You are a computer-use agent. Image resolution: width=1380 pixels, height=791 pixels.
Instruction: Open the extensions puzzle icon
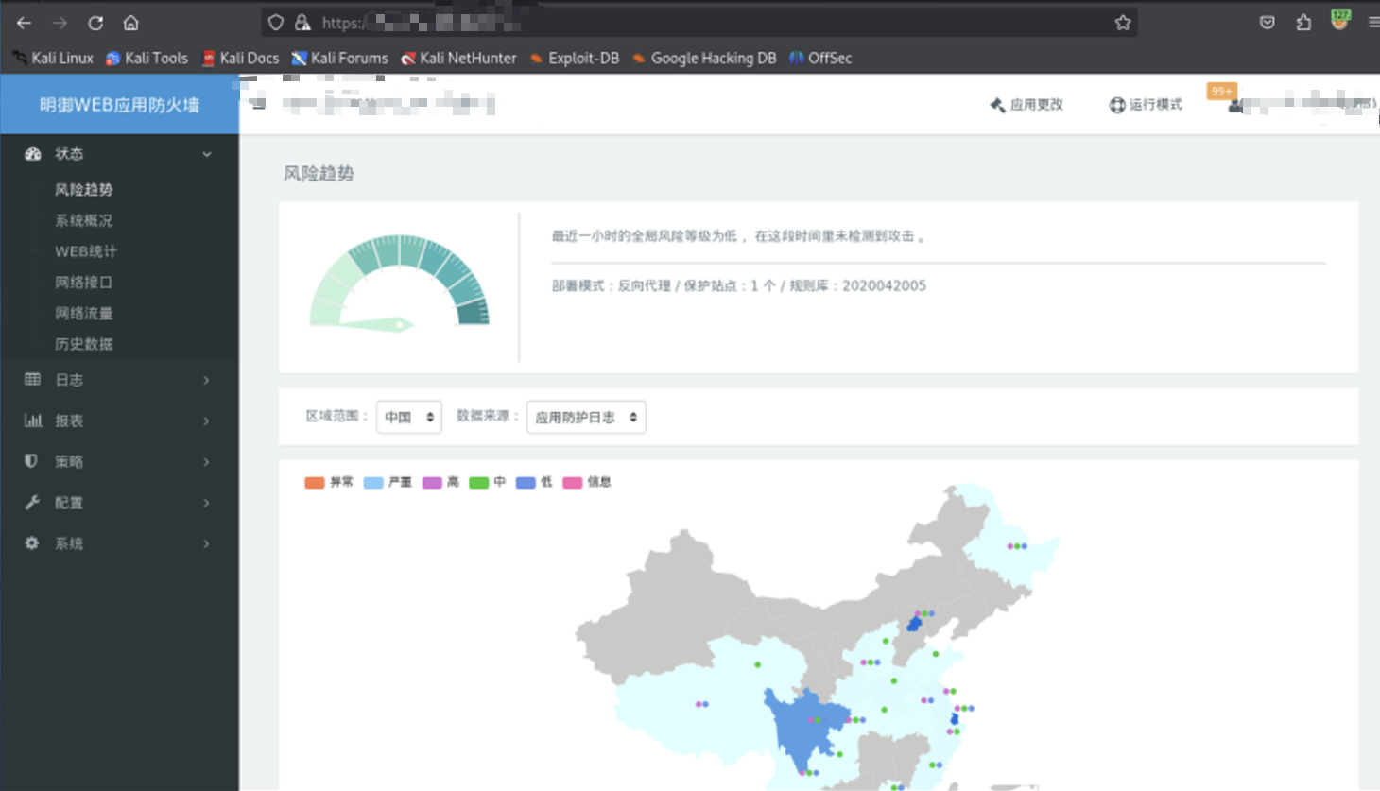pyautogui.click(x=1303, y=23)
